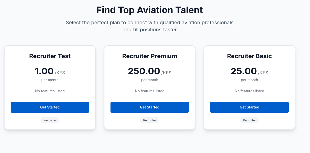Select the Recruiter badge under Recruiter Test
310x153 pixels.
50,120
